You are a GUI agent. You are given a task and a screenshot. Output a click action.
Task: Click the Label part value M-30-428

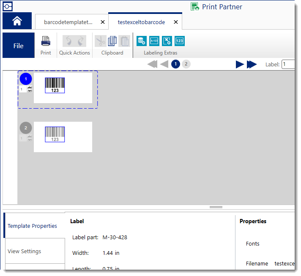(115, 238)
